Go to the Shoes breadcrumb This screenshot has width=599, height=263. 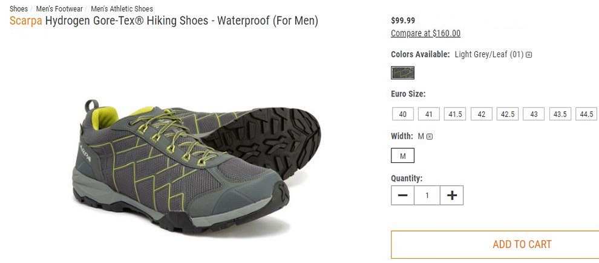pyautogui.click(x=19, y=9)
